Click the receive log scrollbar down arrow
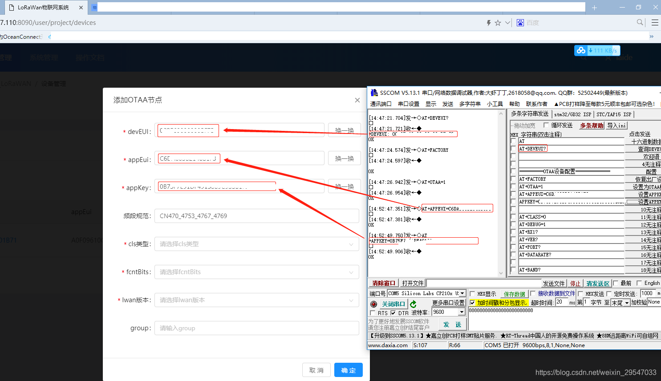This screenshot has height=381, width=661. coord(501,273)
